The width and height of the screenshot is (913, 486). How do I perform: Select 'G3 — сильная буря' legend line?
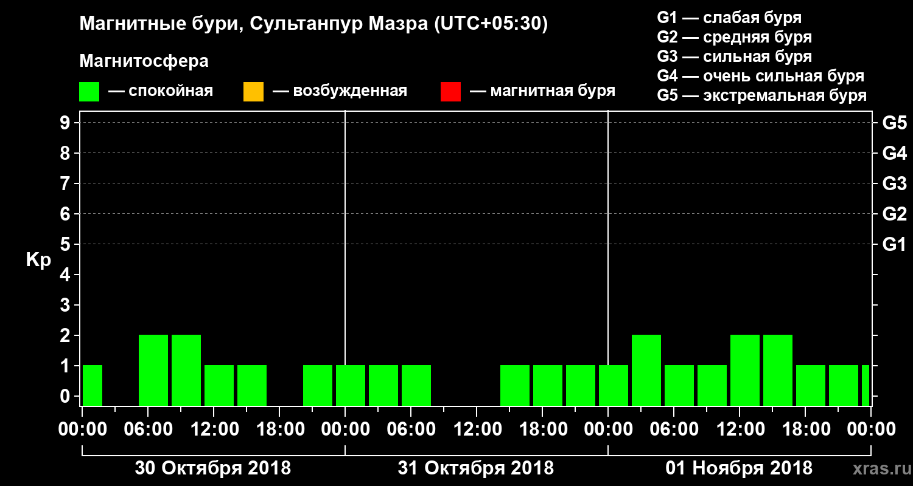point(735,56)
